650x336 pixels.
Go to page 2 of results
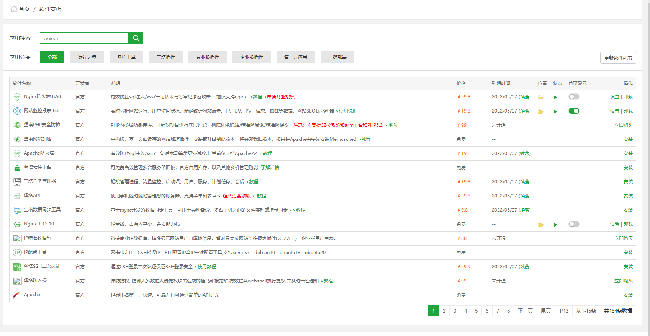point(444,311)
